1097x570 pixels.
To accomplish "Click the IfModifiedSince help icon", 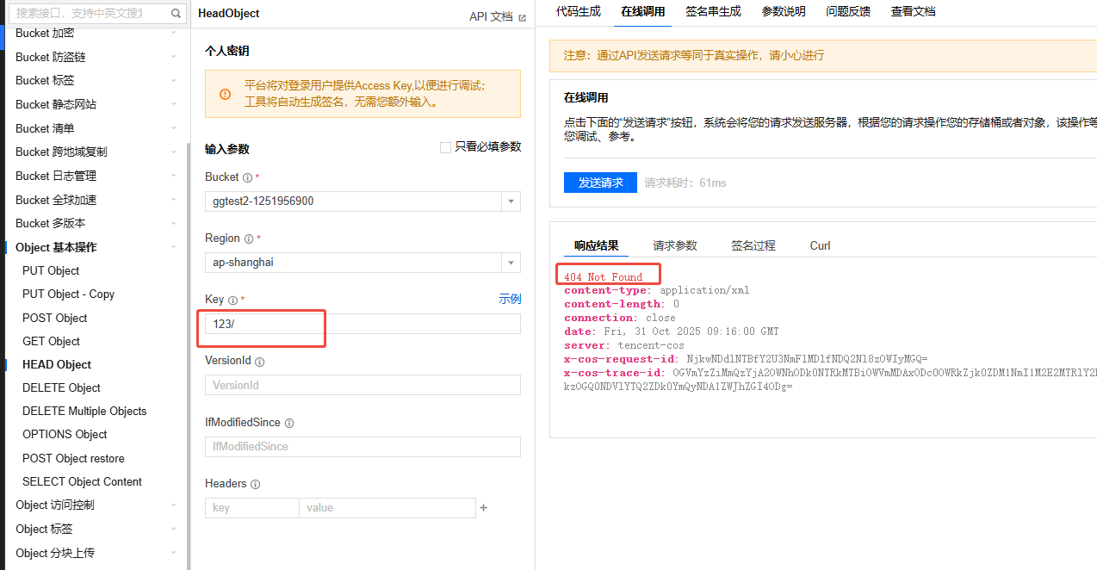I will click(288, 423).
